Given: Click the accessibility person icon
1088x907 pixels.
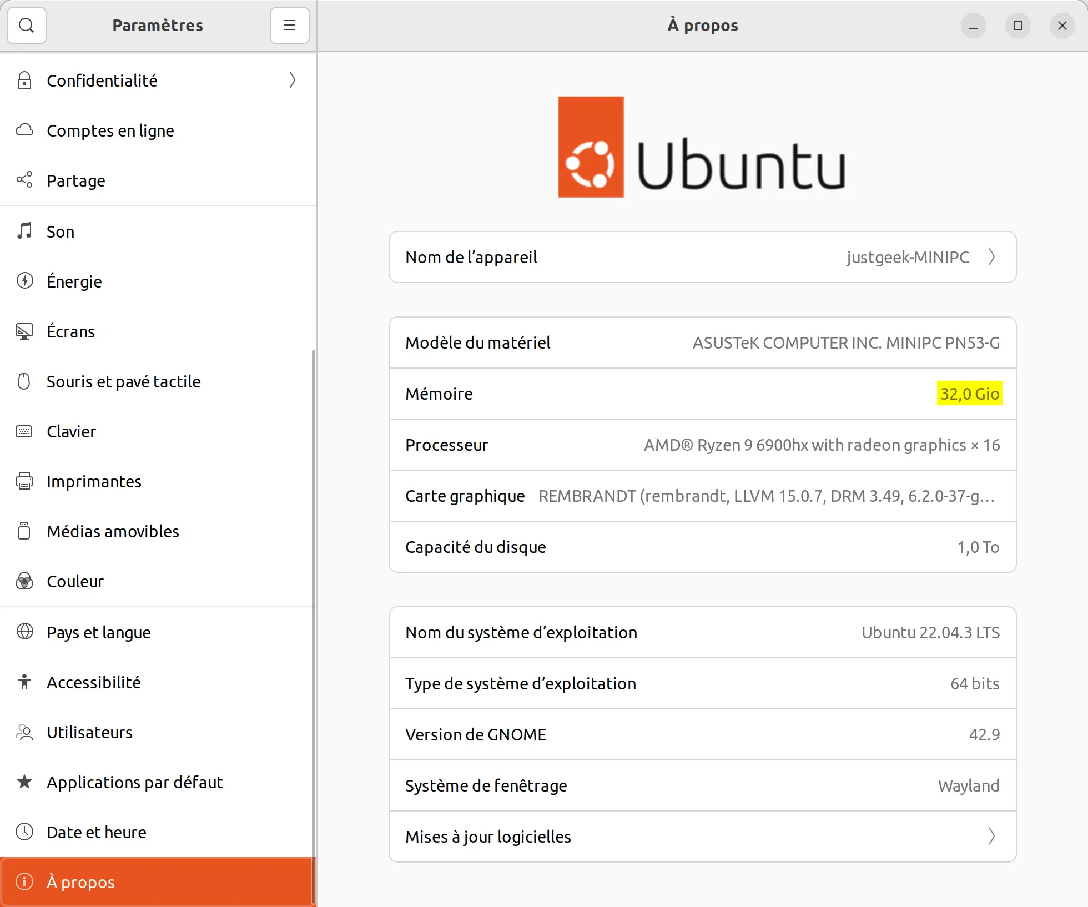Looking at the screenshot, I should click(x=24, y=682).
